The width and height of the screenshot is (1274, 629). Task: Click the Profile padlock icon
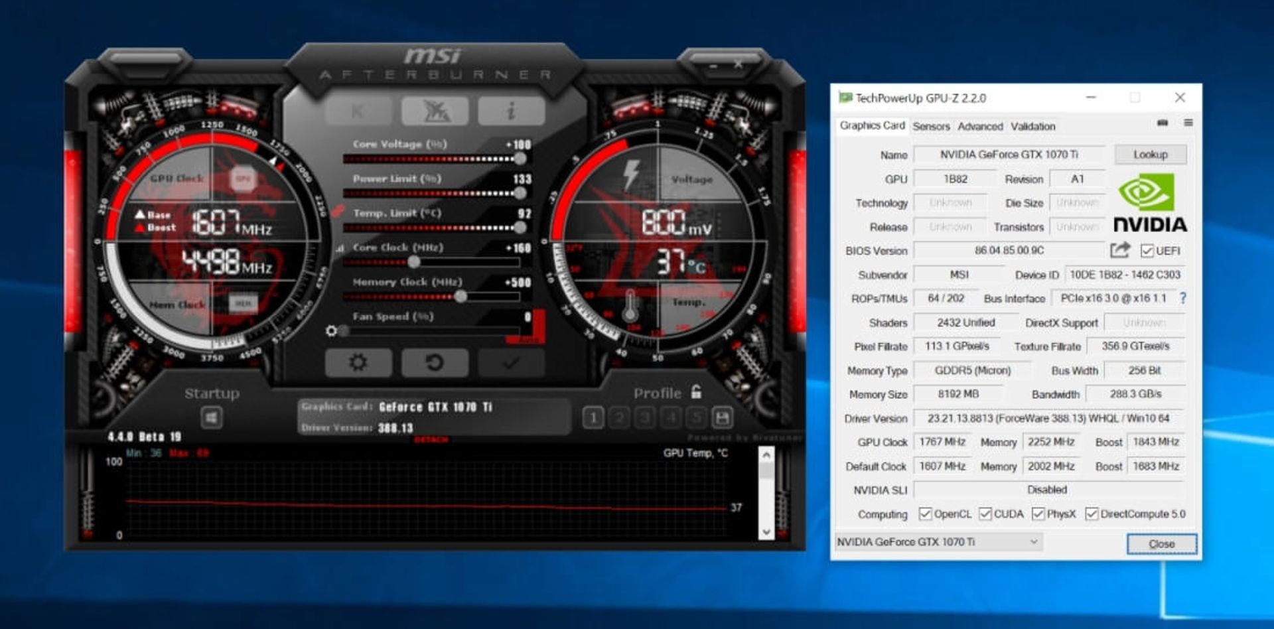(696, 391)
